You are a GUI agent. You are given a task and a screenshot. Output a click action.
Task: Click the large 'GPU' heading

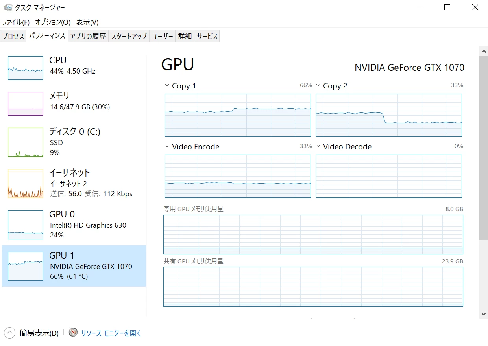tap(177, 65)
